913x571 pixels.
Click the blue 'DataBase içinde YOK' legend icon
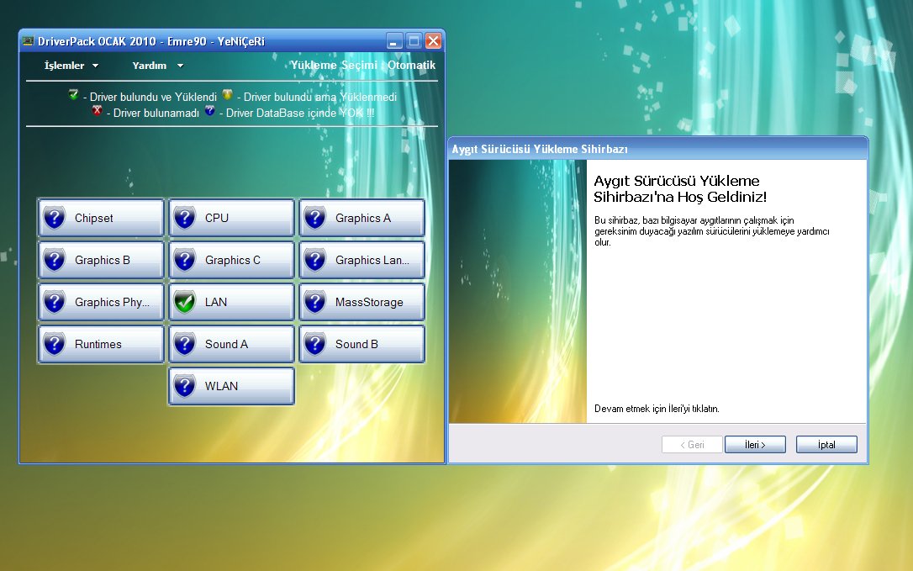tap(209, 110)
